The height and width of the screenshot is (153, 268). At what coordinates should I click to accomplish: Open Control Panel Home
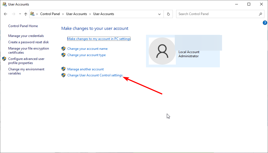click(23, 26)
